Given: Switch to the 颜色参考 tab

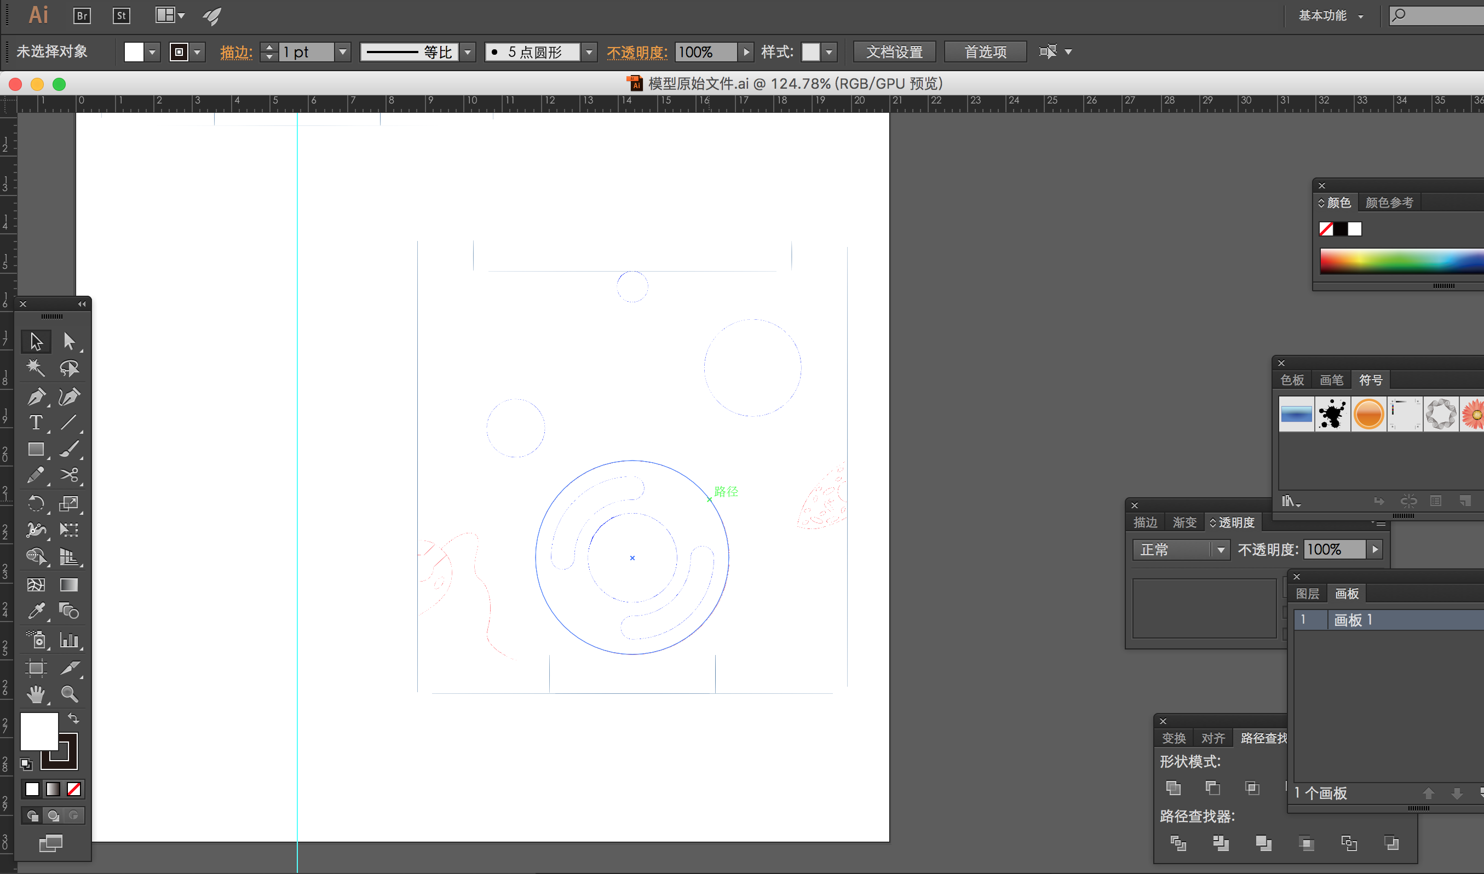Looking at the screenshot, I should click(x=1389, y=203).
